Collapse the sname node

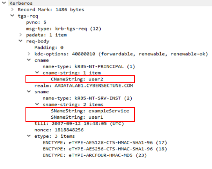point(29,91)
